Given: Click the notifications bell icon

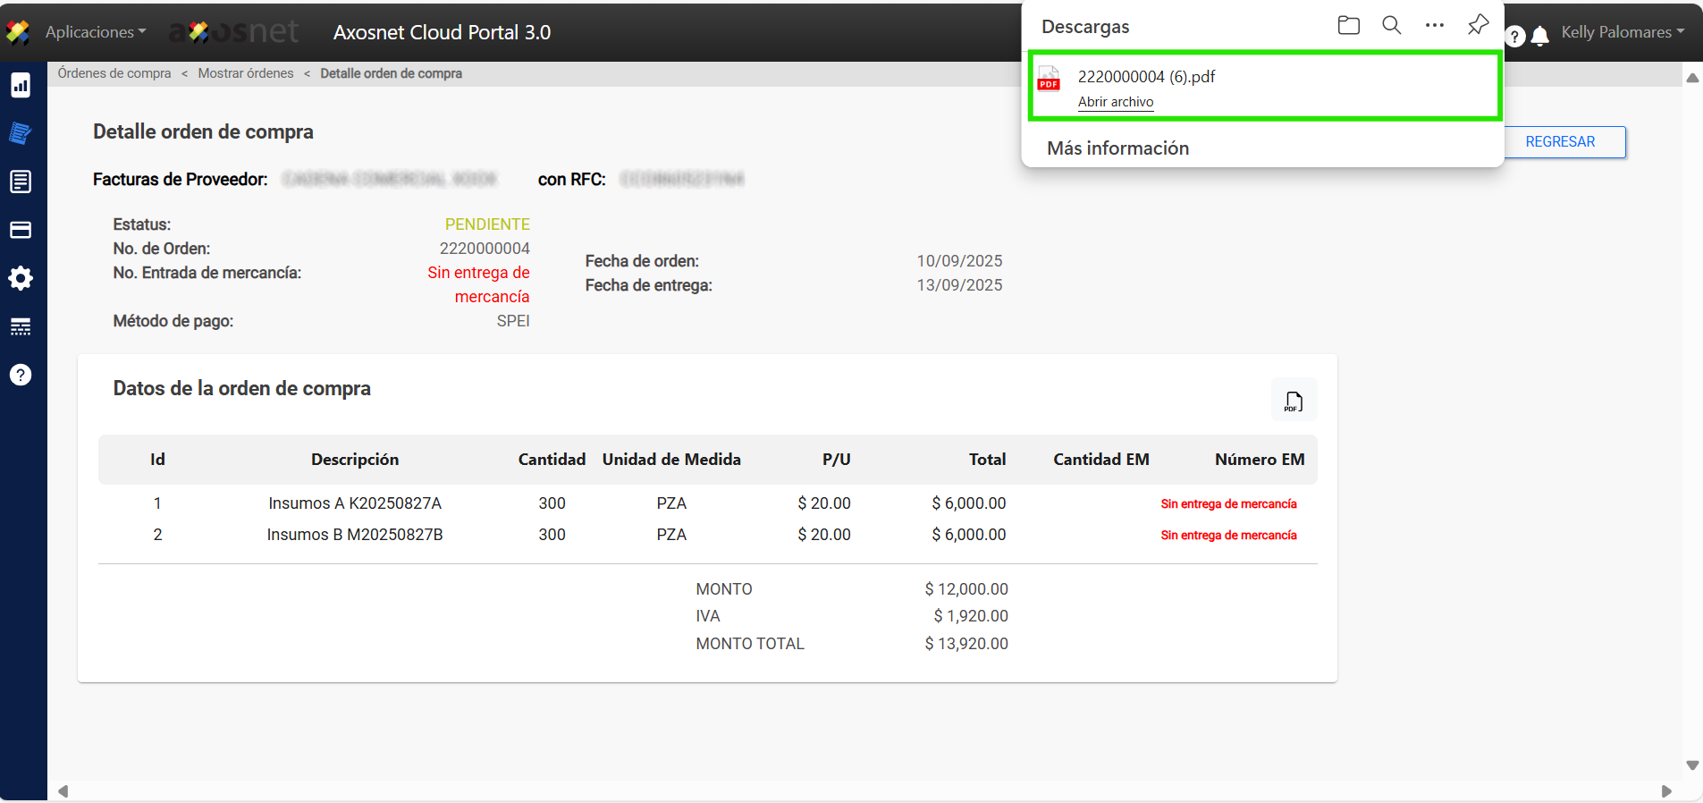Looking at the screenshot, I should point(1539,37).
